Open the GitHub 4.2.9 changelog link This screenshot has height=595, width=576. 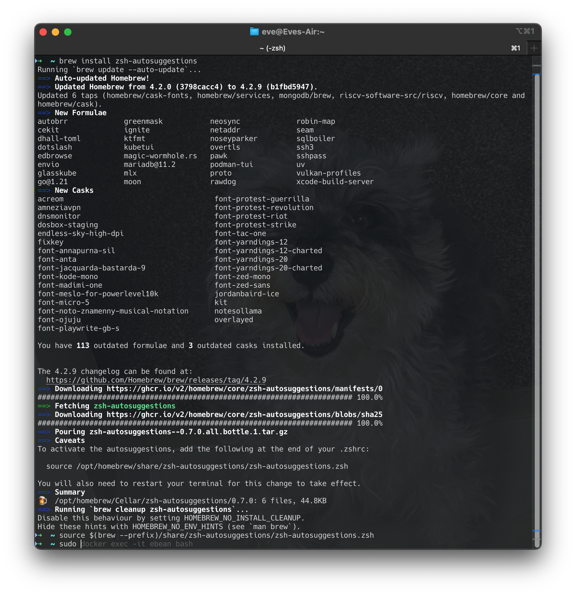point(156,380)
